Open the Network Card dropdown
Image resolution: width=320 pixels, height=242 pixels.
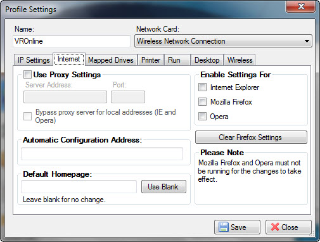click(223, 41)
